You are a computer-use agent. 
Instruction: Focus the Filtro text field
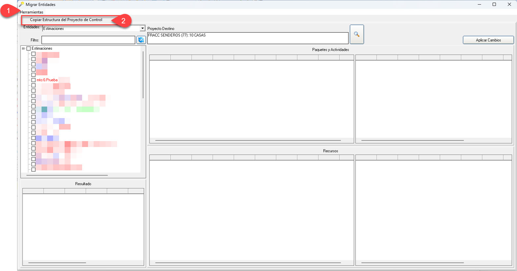point(88,40)
